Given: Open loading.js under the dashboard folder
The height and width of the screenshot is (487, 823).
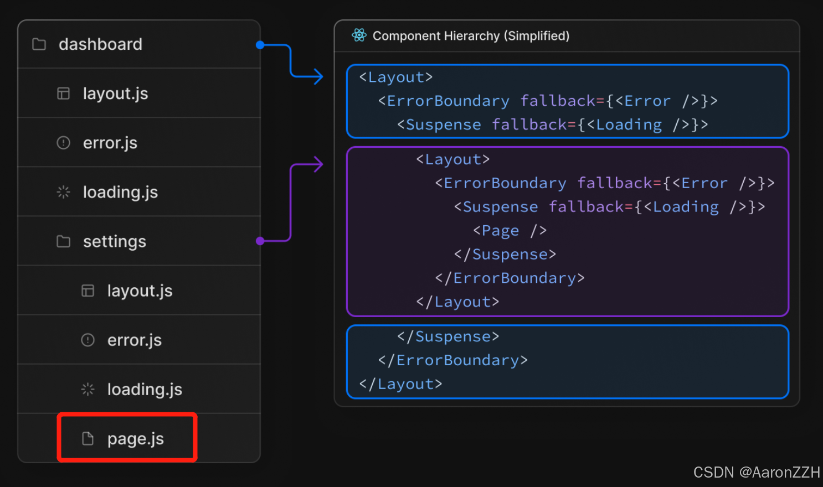Looking at the screenshot, I should pos(120,193).
